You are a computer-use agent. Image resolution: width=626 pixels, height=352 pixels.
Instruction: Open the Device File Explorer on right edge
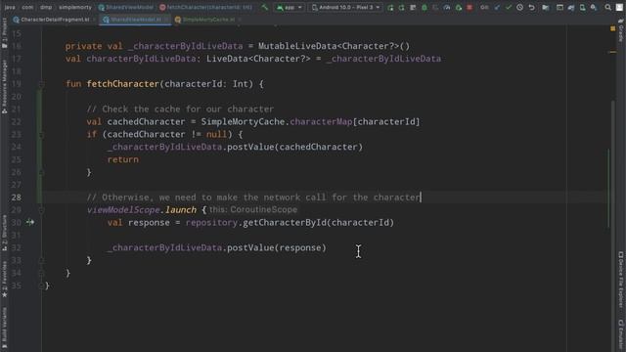[x=621, y=281]
